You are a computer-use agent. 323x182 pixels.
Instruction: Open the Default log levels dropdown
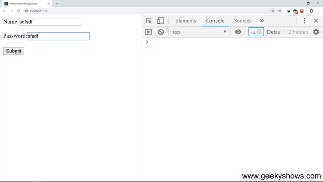click(x=274, y=32)
